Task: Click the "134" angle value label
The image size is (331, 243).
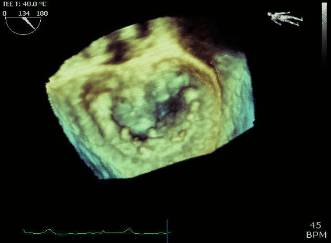Action: [24, 13]
